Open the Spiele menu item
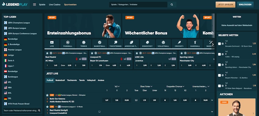This screenshot has height=116, width=259. 42,5
